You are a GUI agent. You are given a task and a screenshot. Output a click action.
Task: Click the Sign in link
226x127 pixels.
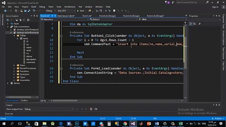tap(215, 7)
